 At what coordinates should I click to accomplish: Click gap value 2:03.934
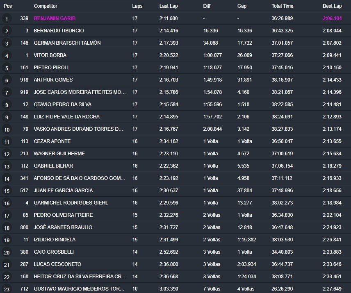click(247, 264)
